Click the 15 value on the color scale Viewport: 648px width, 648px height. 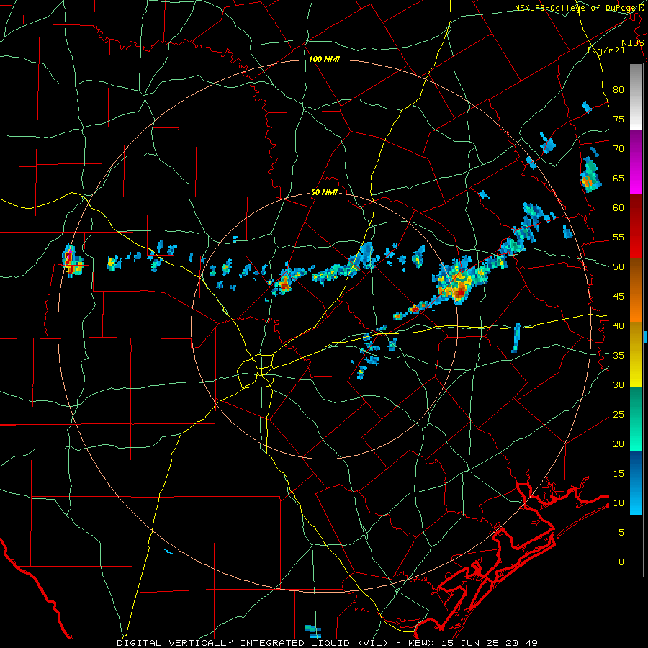coord(618,474)
